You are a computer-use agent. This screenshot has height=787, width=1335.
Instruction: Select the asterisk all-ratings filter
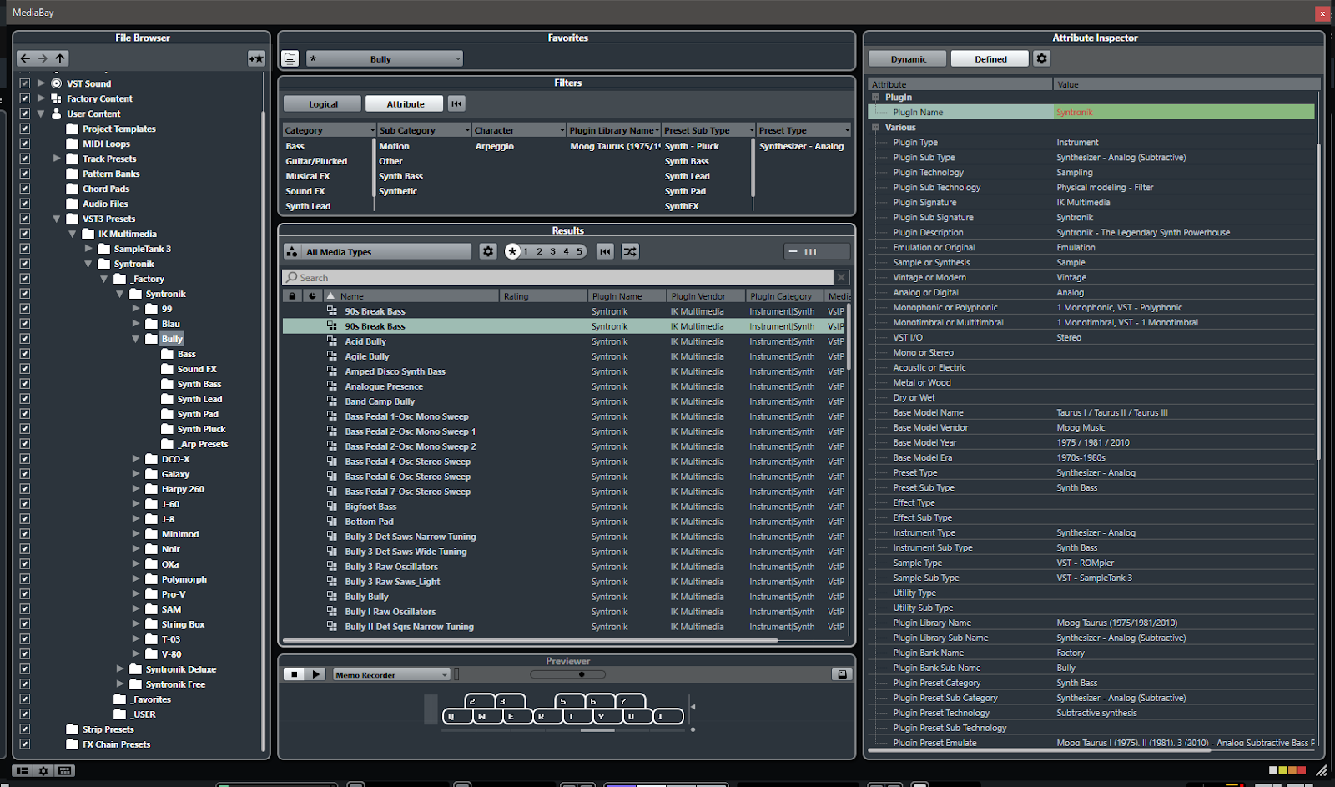point(512,251)
